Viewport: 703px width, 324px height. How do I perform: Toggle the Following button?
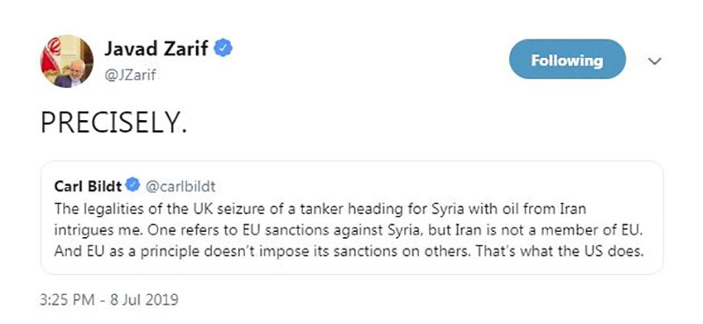click(x=567, y=60)
